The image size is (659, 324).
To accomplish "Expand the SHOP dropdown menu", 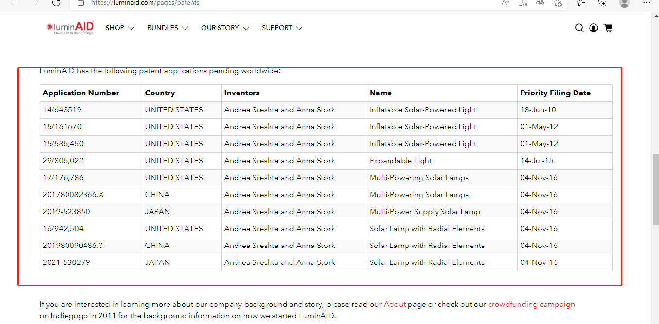I will tap(119, 28).
